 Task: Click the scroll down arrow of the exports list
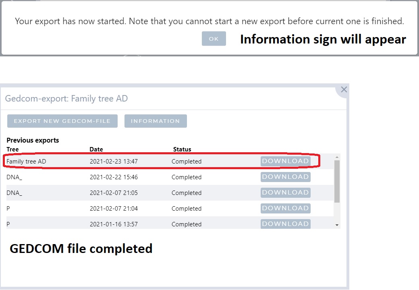337,225
